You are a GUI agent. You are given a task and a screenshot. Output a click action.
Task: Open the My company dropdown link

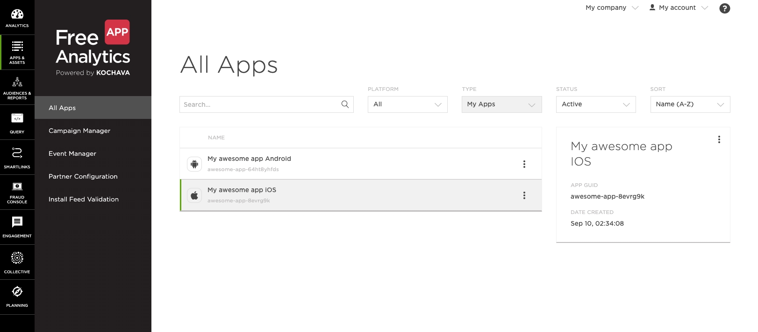click(x=612, y=8)
